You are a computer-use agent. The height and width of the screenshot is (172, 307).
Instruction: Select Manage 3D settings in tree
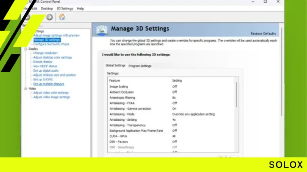pyautogui.click(x=47, y=40)
